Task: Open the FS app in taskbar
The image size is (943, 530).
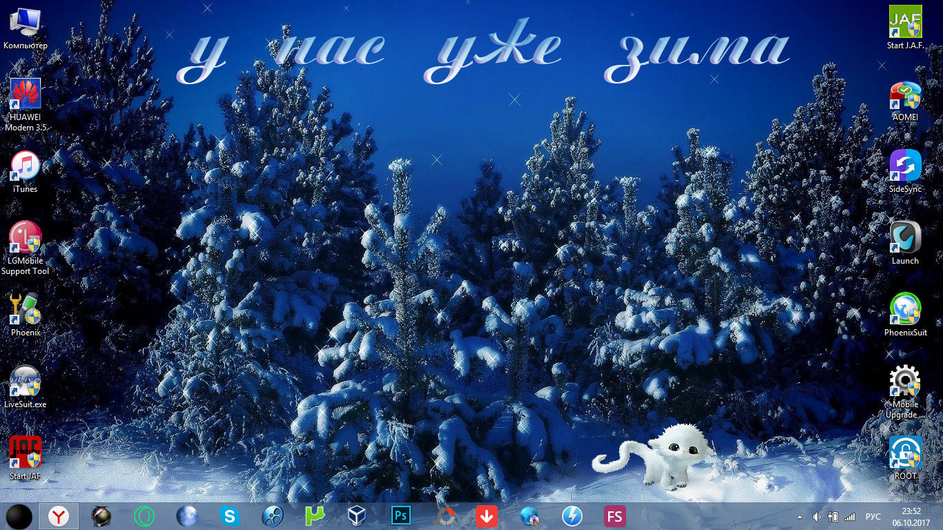Action: [x=614, y=516]
